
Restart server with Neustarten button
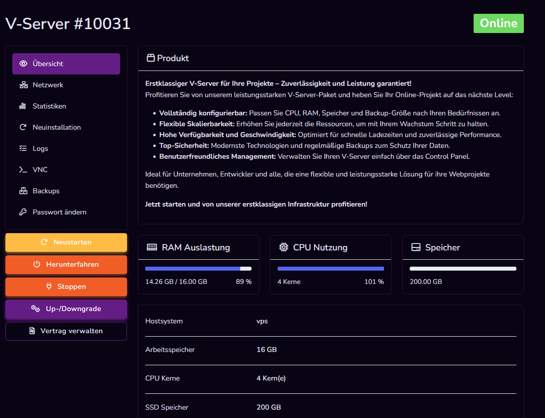tap(66, 242)
